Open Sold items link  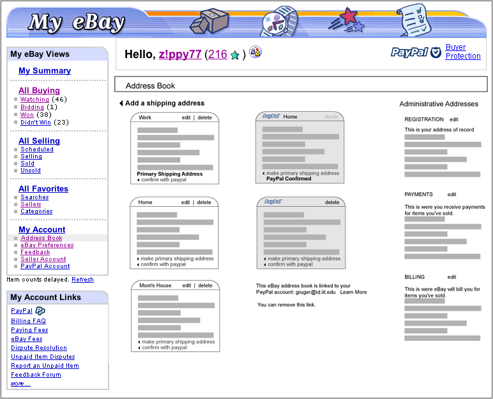27,163
